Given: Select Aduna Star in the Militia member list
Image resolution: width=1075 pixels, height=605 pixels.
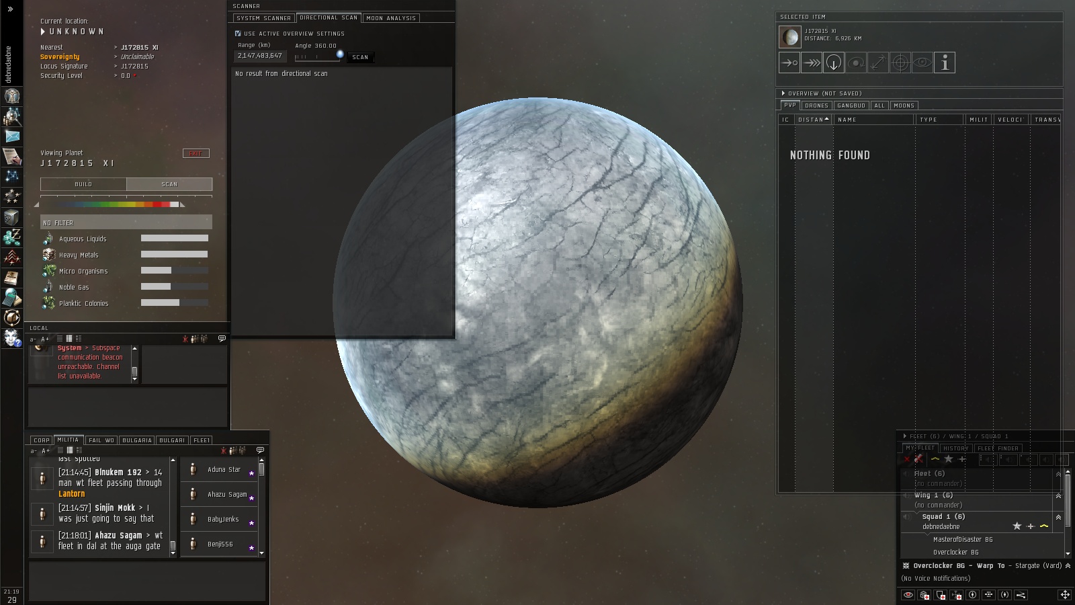Looking at the screenshot, I should pos(219,470).
